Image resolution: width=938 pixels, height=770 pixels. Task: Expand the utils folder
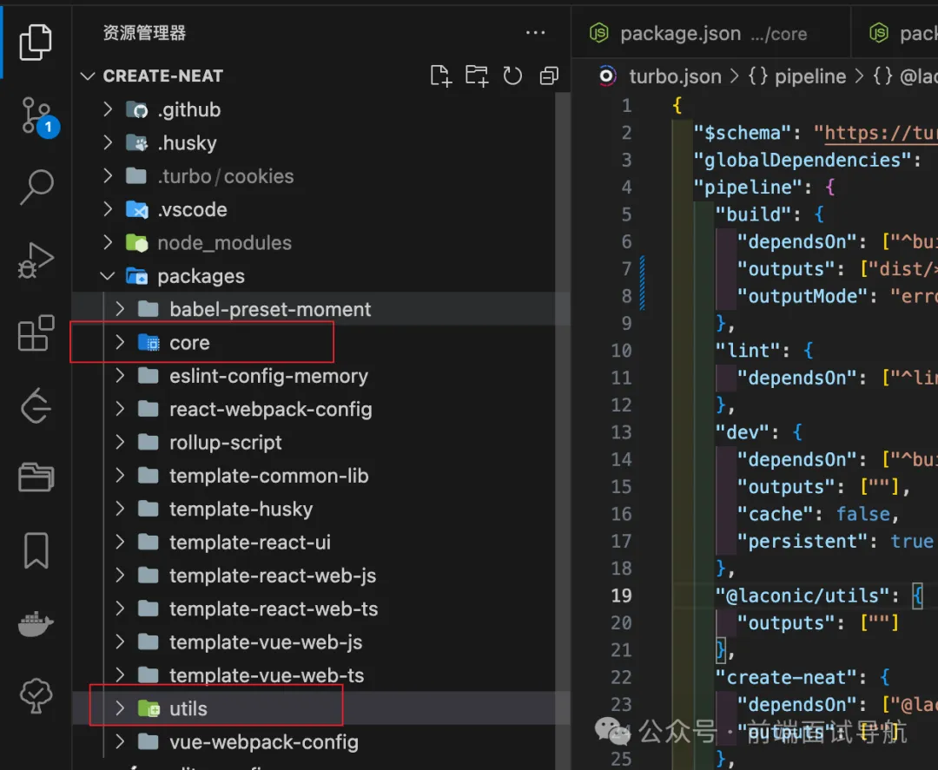point(188,709)
